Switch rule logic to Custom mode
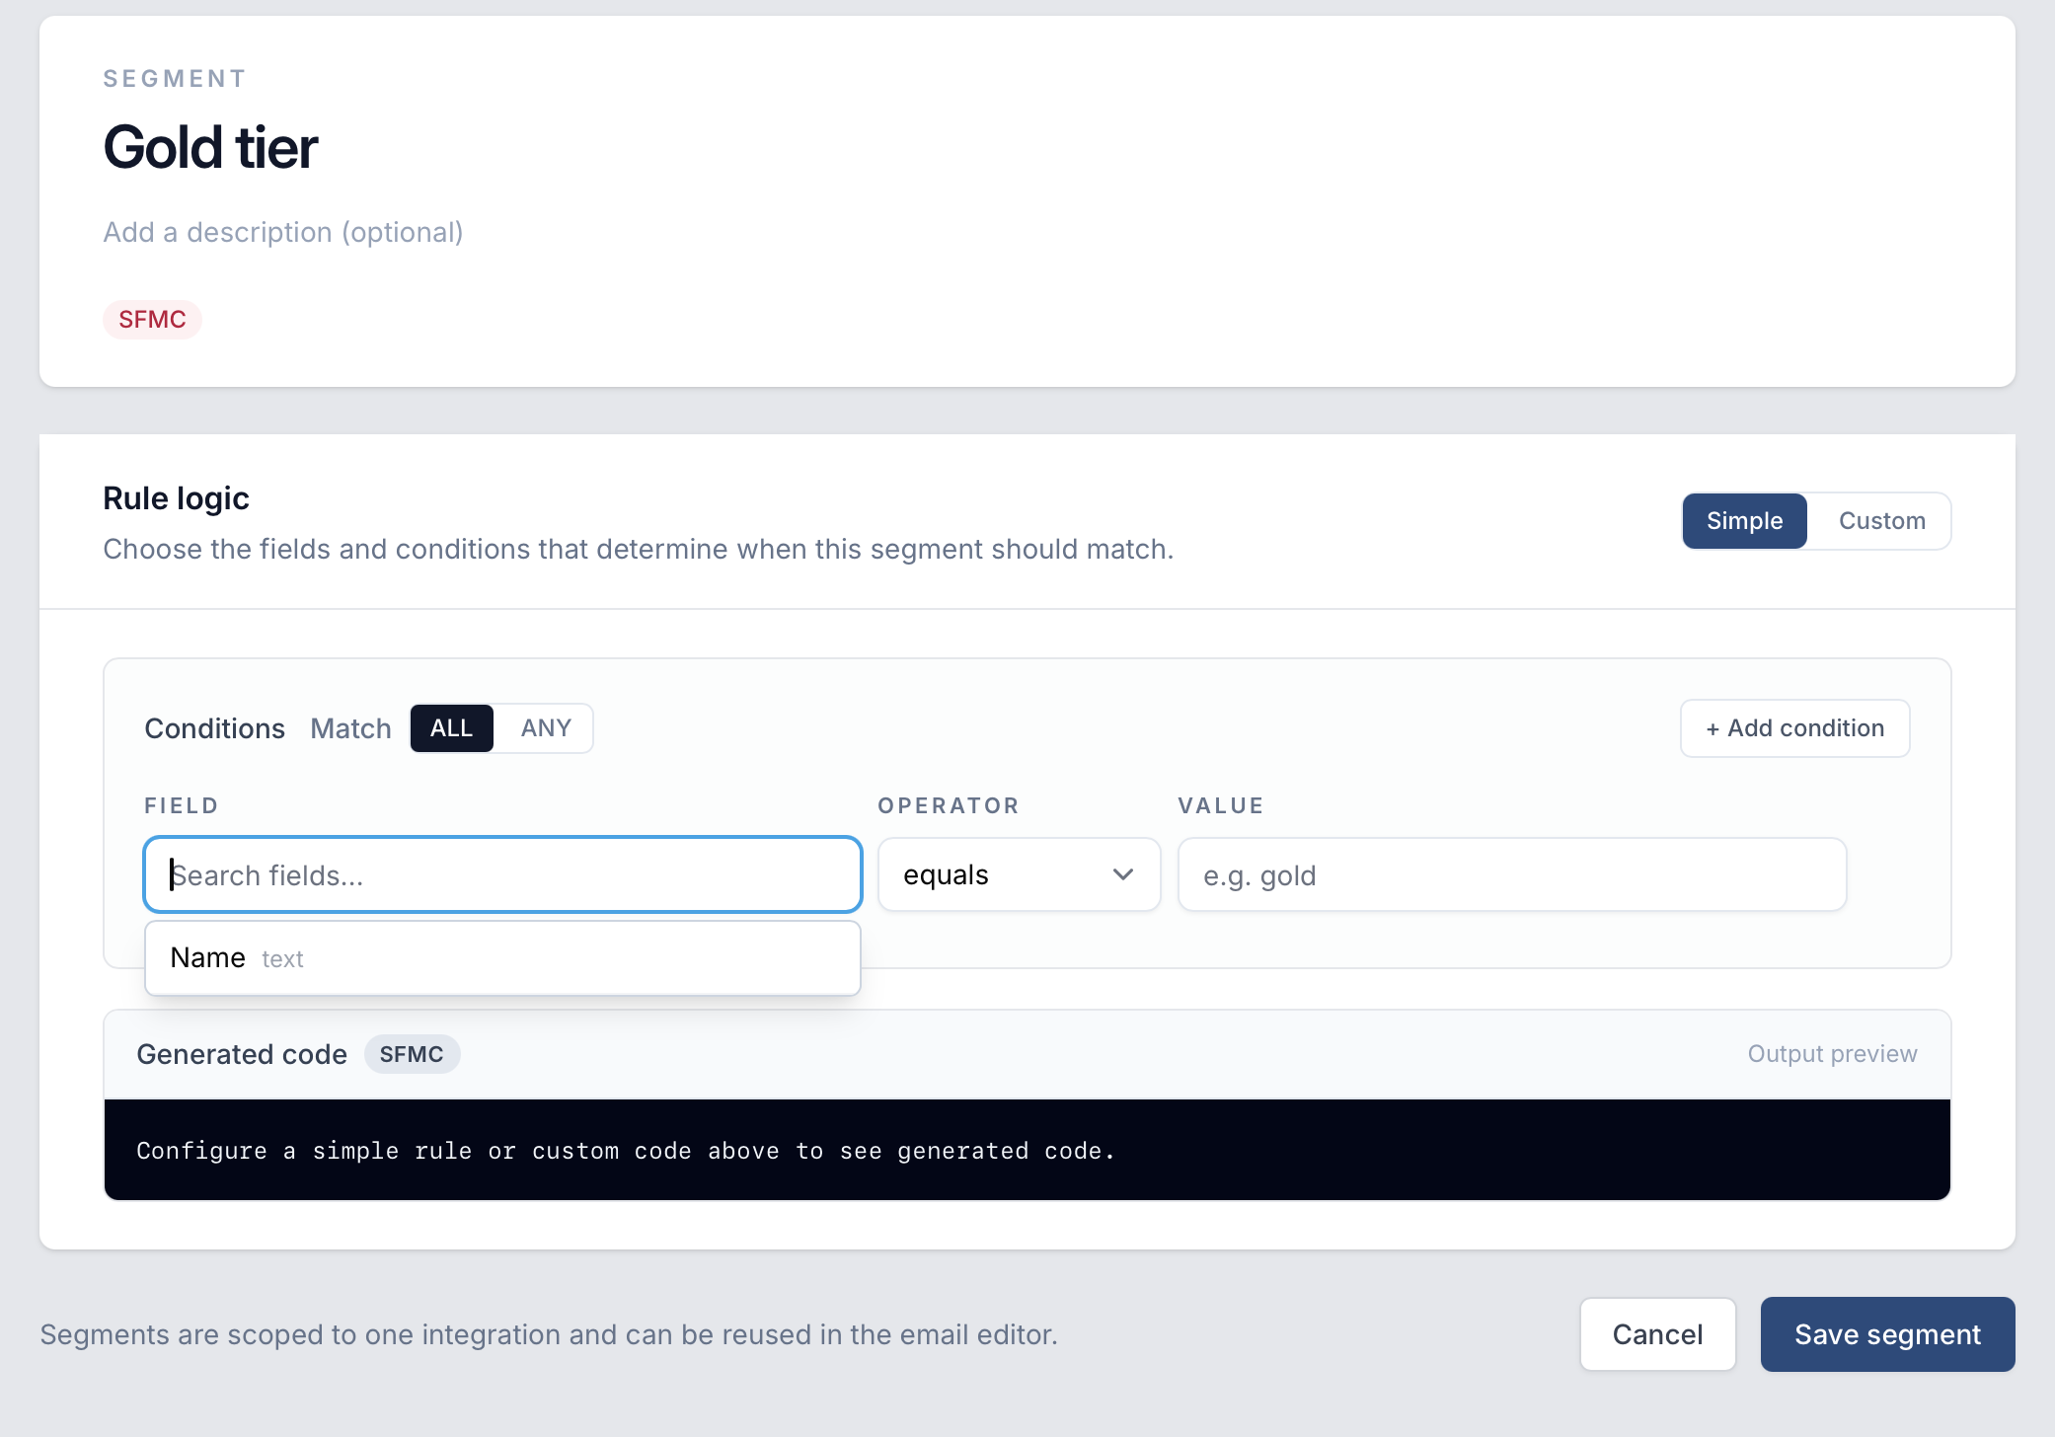This screenshot has height=1437, width=2055. pos(1880,520)
